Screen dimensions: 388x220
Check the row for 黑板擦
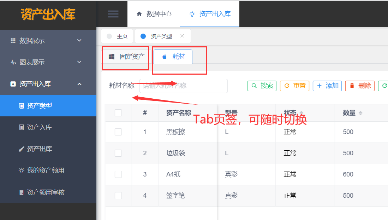[x=118, y=132]
